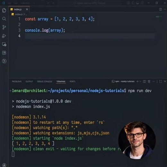Switch to the DEBUG CONSOLE tab
The height and width of the screenshot is (167, 167).
(x=45, y=82)
